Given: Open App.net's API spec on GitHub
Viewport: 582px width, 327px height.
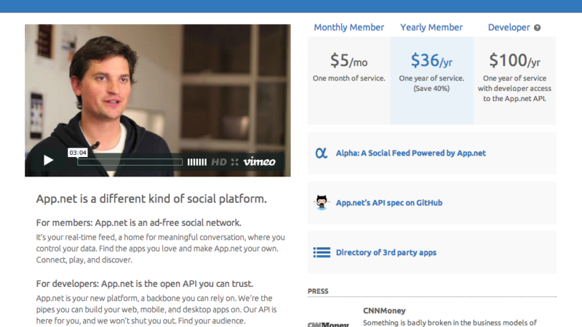Looking at the screenshot, I should tap(388, 203).
